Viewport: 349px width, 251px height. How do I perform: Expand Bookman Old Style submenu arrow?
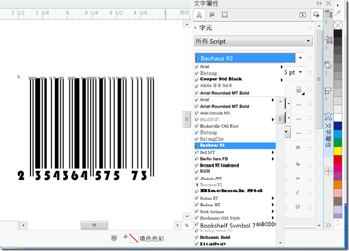(x=273, y=218)
